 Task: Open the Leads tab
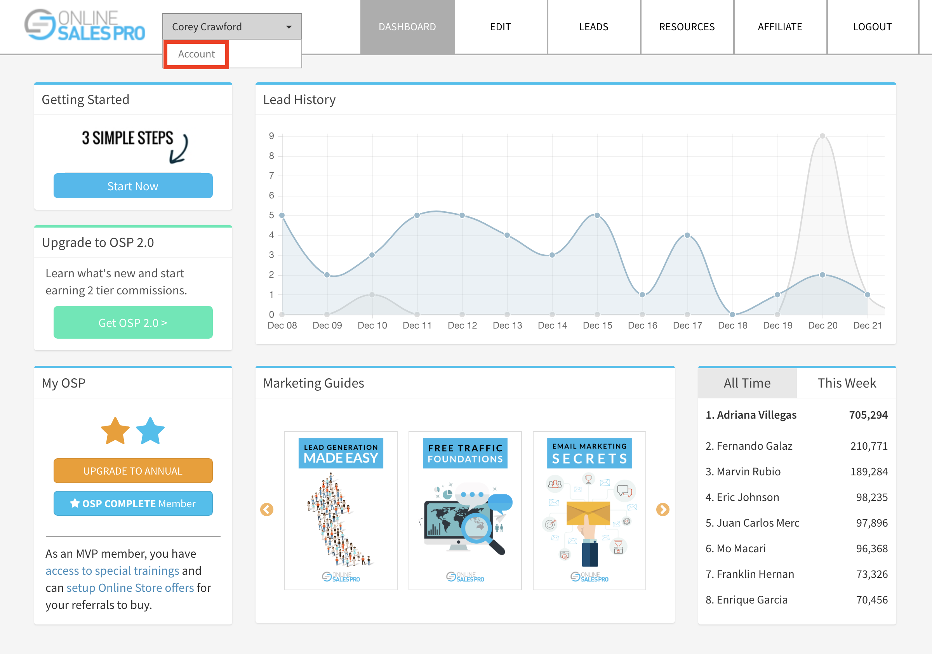point(594,27)
